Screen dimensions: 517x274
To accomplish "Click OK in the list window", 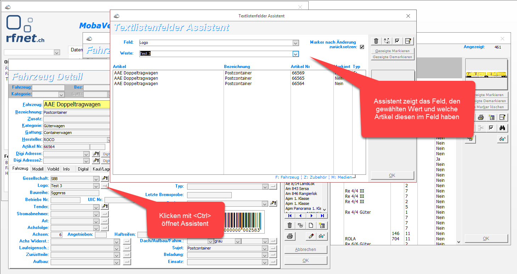I will [x=486, y=239].
